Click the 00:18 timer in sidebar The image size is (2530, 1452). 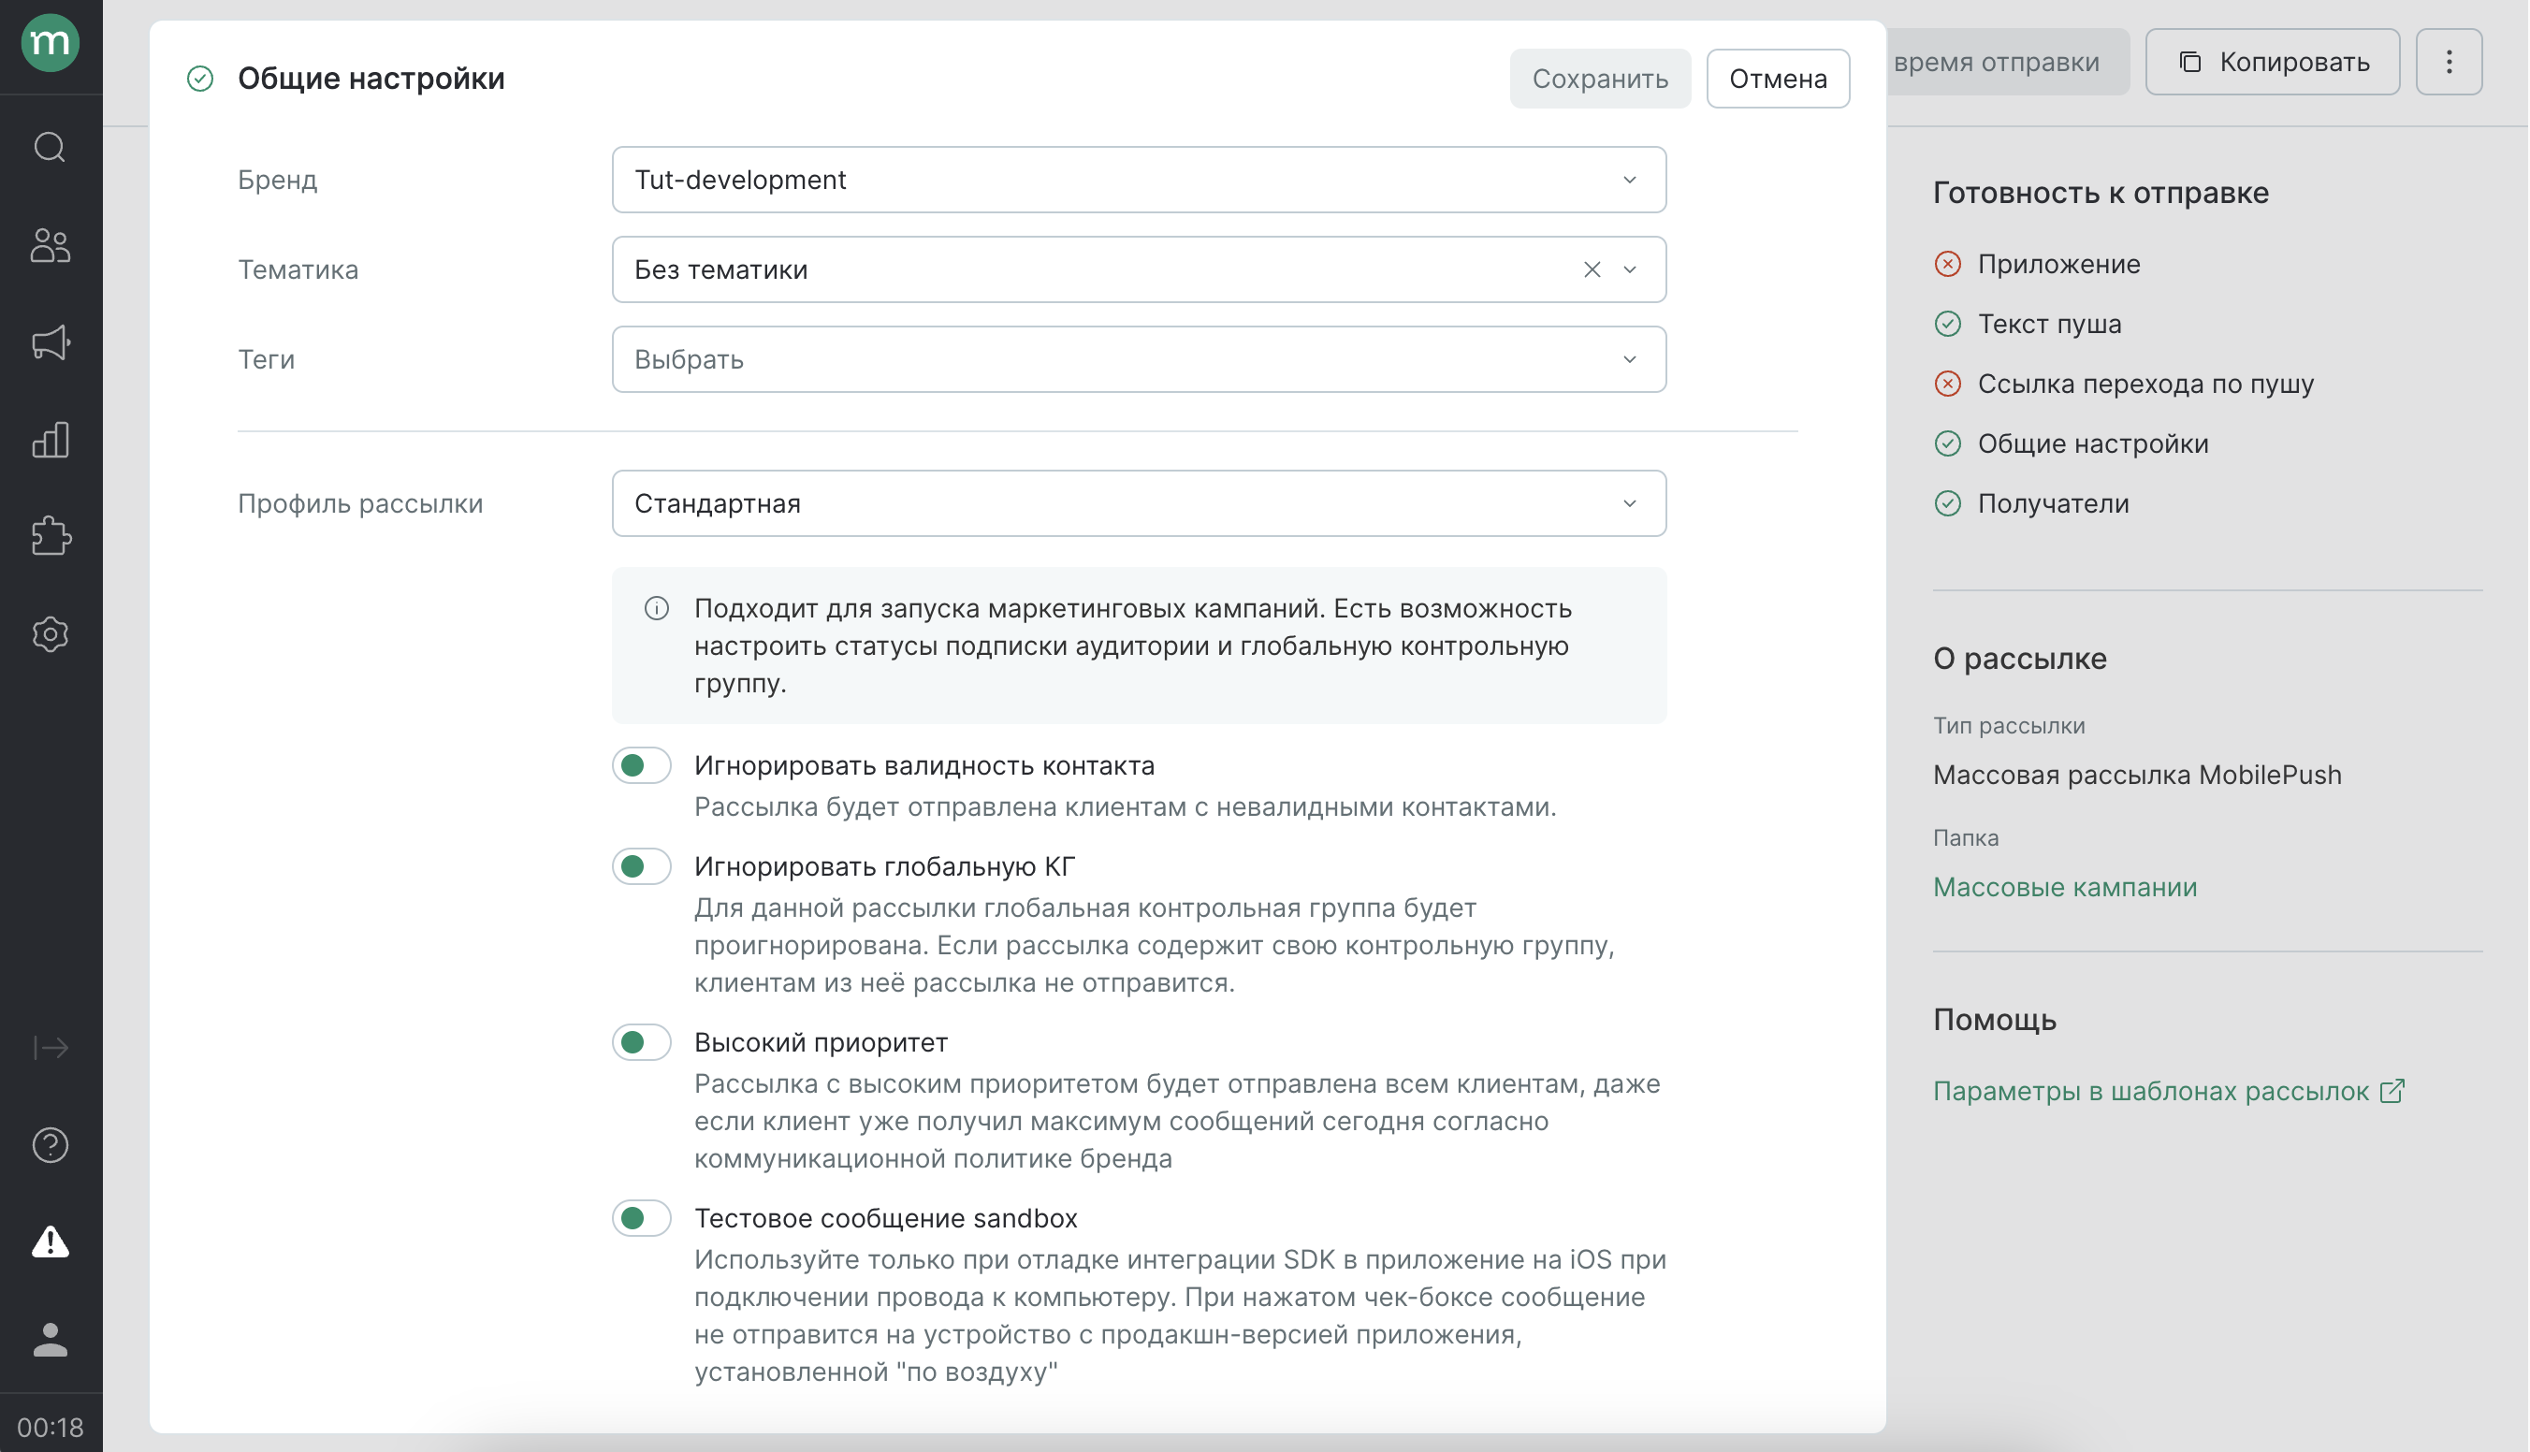click(x=50, y=1427)
